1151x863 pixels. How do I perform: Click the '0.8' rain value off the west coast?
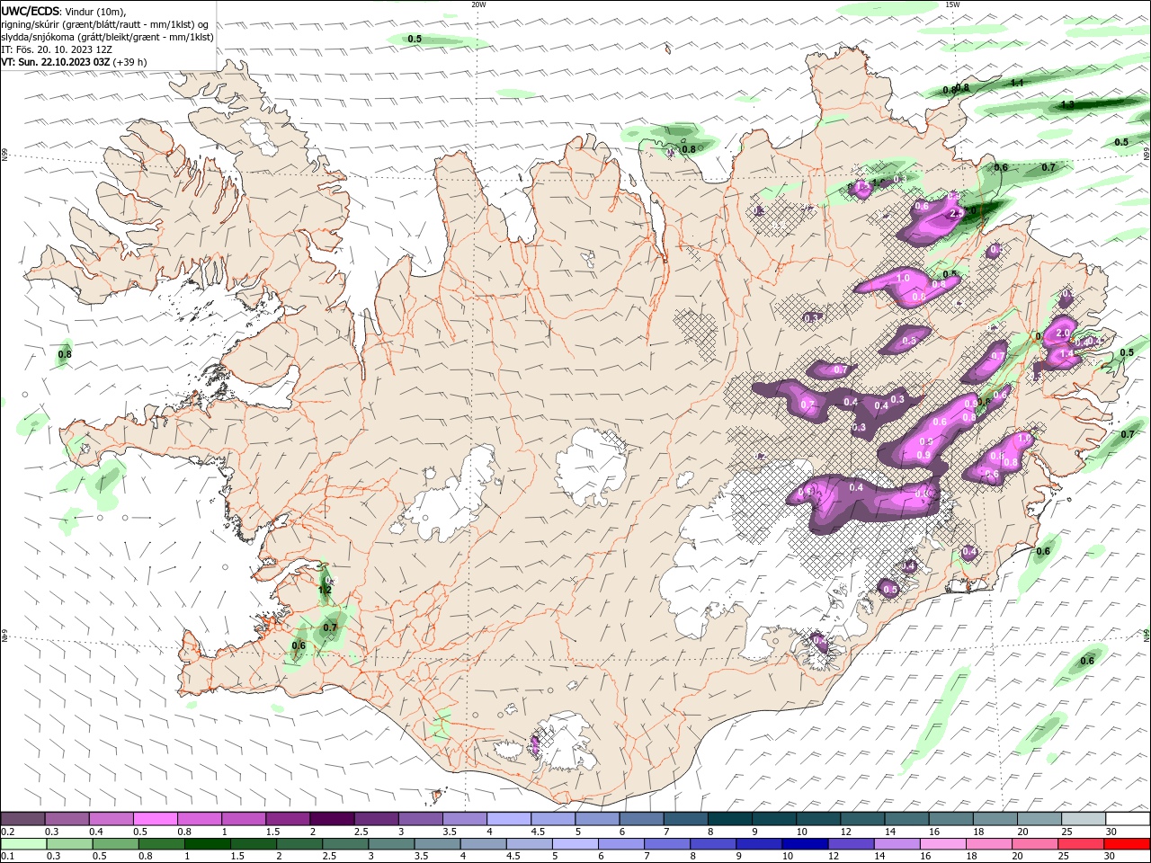point(65,354)
